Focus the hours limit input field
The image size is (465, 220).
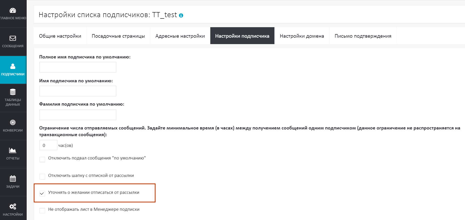[48, 145]
